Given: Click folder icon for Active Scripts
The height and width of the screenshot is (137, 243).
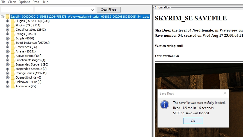Looking at the screenshot, I should tap(13, 56).
